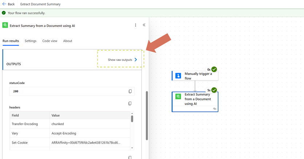
Task: Click the Back arrow icon
Action: pyautogui.click(x=4, y=4)
